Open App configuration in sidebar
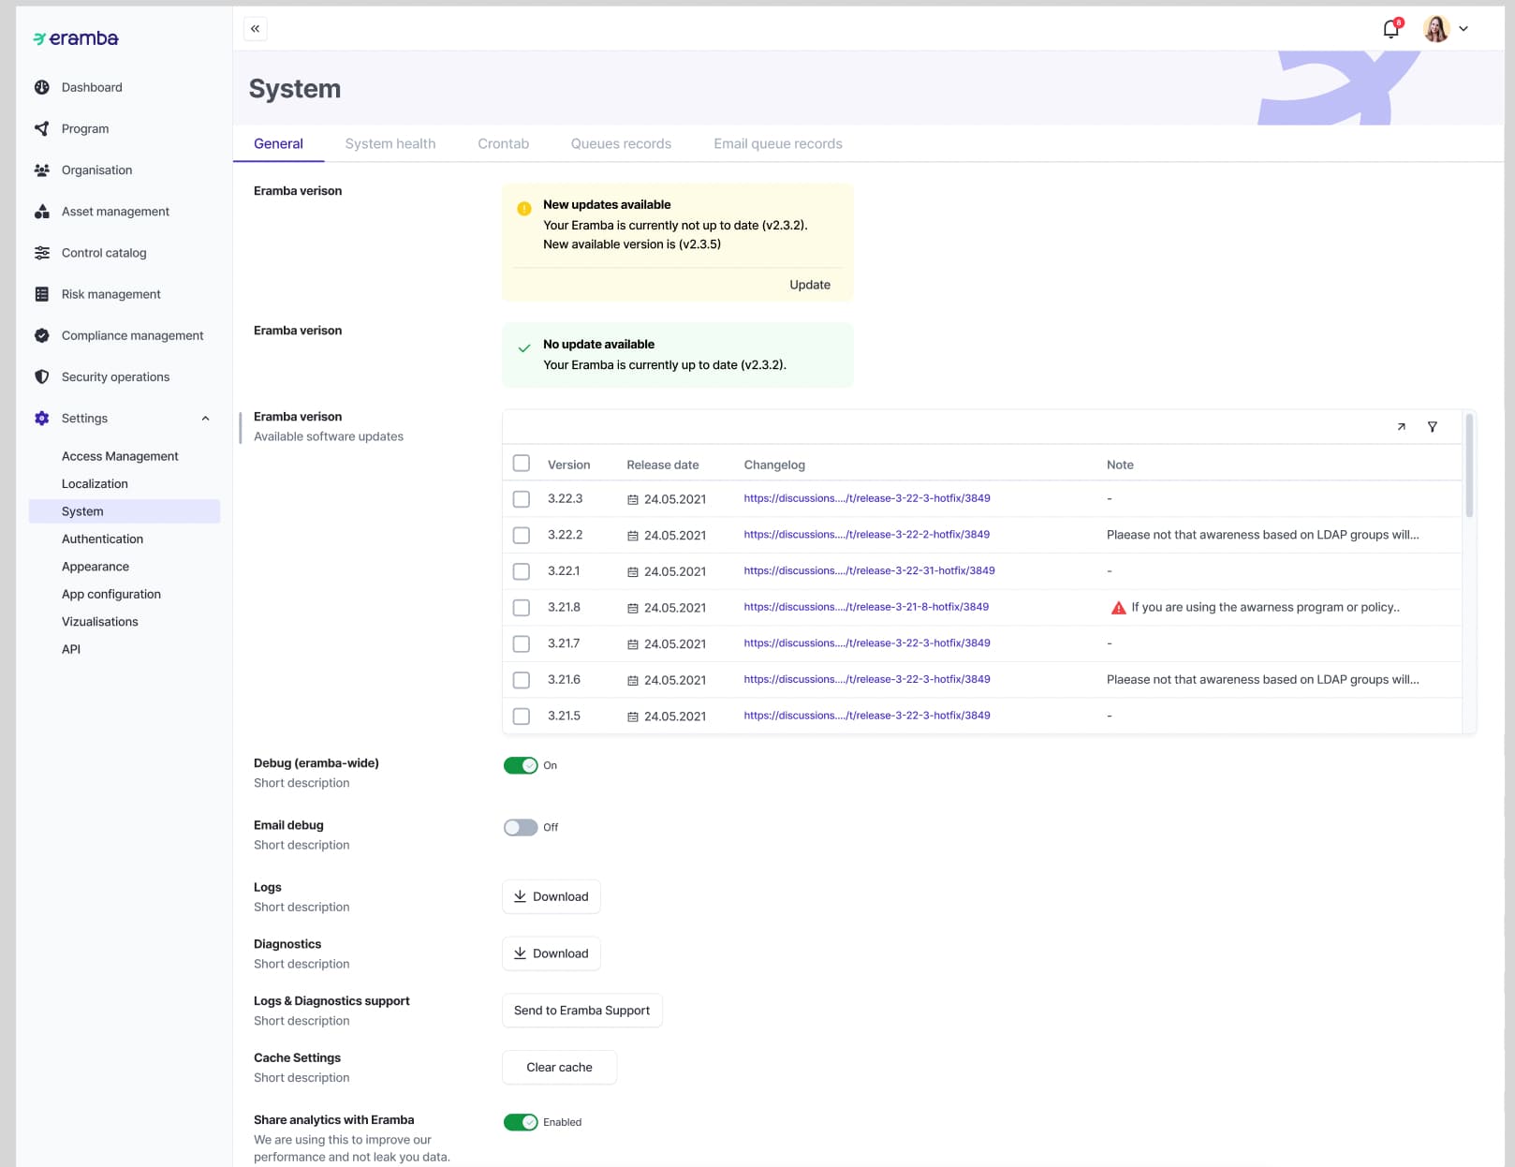The image size is (1515, 1167). (x=111, y=594)
